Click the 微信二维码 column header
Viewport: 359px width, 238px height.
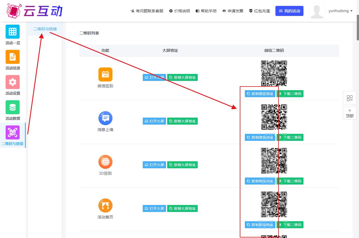coord(274,50)
